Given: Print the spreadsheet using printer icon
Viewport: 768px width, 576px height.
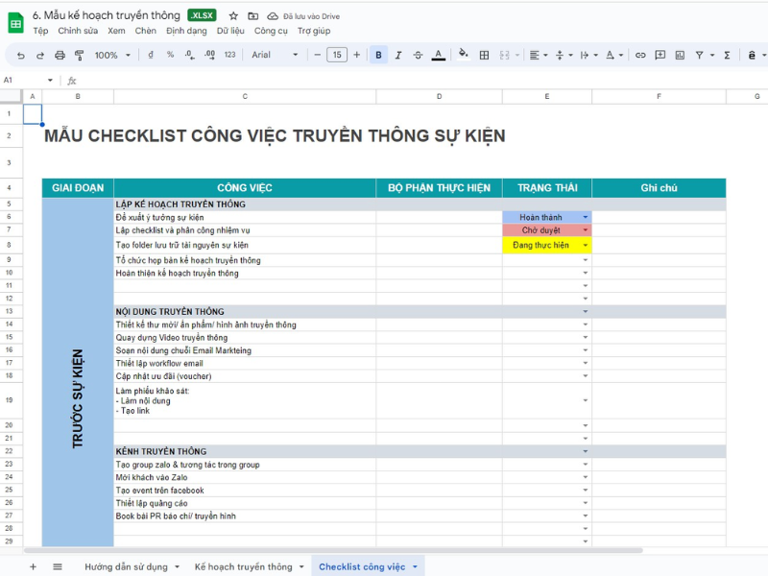Looking at the screenshot, I should 60,56.
